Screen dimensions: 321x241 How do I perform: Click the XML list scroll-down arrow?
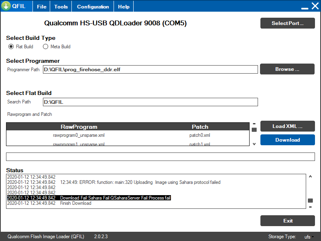pos(254,144)
